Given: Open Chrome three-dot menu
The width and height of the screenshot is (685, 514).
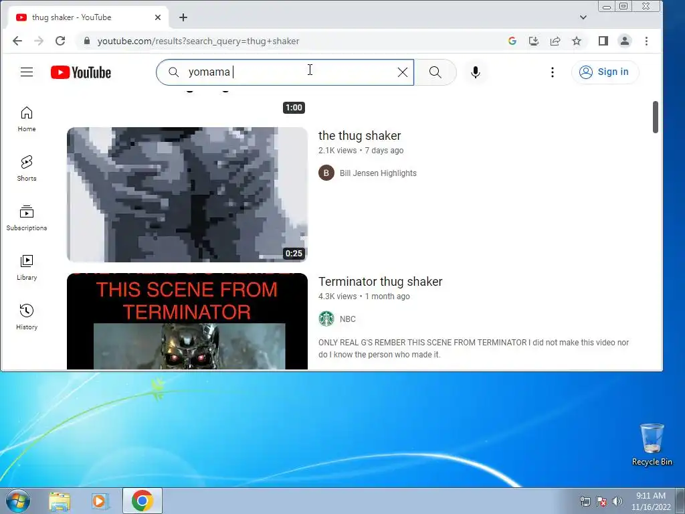Looking at the screenshot, I should [x=646, y=41].
